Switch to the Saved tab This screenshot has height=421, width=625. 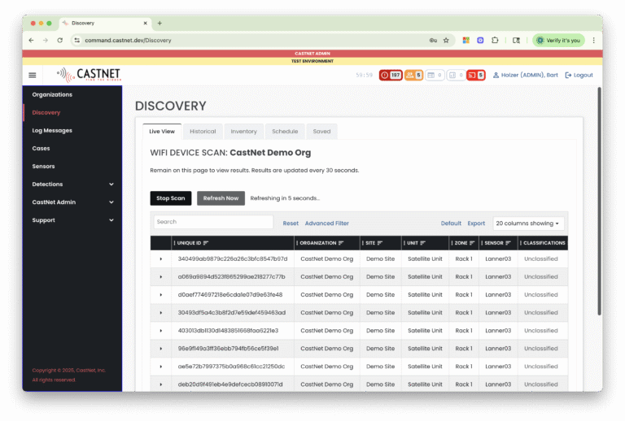coord(321,132)
